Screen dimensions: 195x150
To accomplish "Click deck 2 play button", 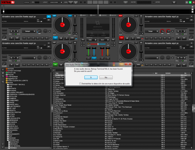I will (133, 38).
